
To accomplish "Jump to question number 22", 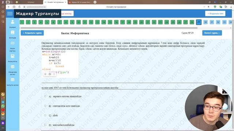I will pyautogui.click(x=154, y=22).
